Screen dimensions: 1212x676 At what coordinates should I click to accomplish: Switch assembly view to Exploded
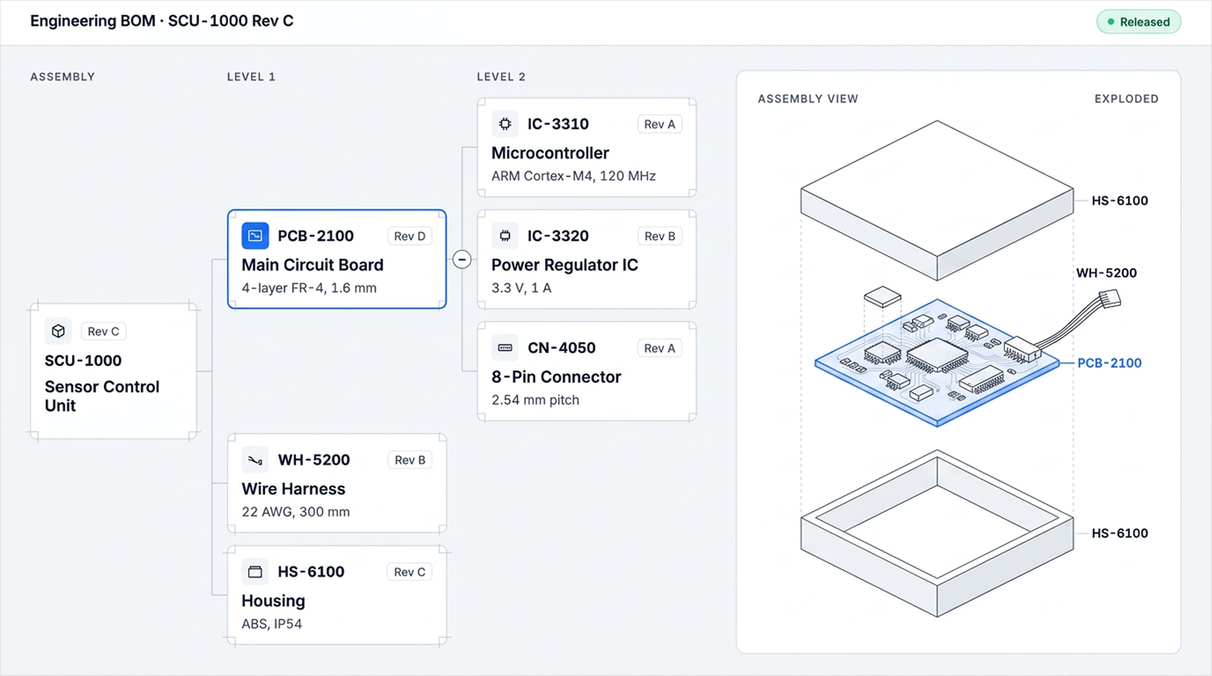click(1126, 99)
